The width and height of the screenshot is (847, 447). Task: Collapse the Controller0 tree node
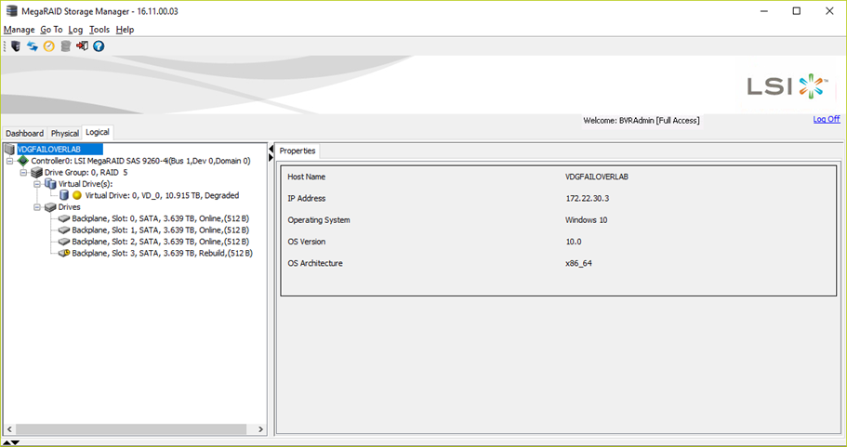tap(10, 161)
